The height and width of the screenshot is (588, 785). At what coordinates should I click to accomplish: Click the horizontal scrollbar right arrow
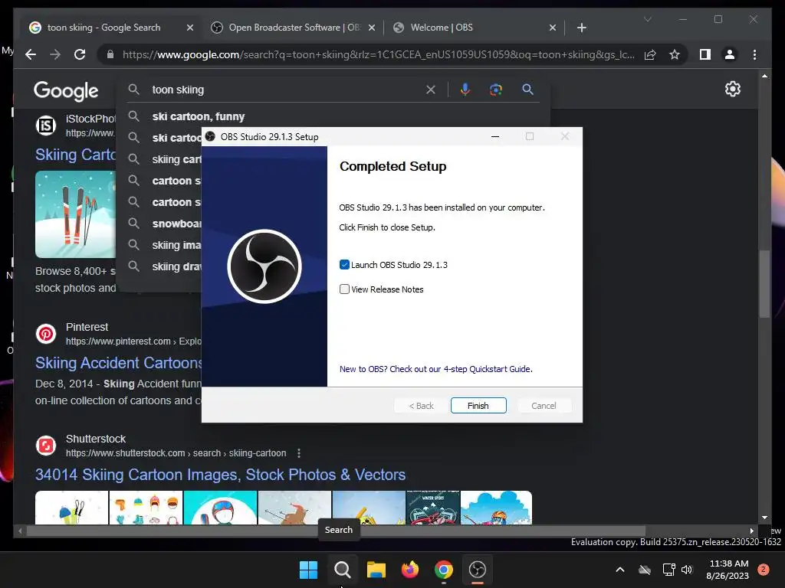pos(751,531)
